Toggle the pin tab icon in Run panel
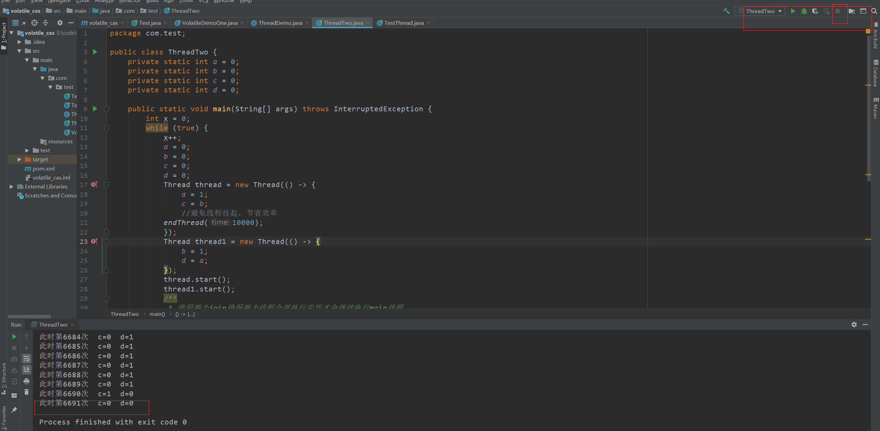Image resolution: width=880 pixels, height=431 pixels. [14, 410]
